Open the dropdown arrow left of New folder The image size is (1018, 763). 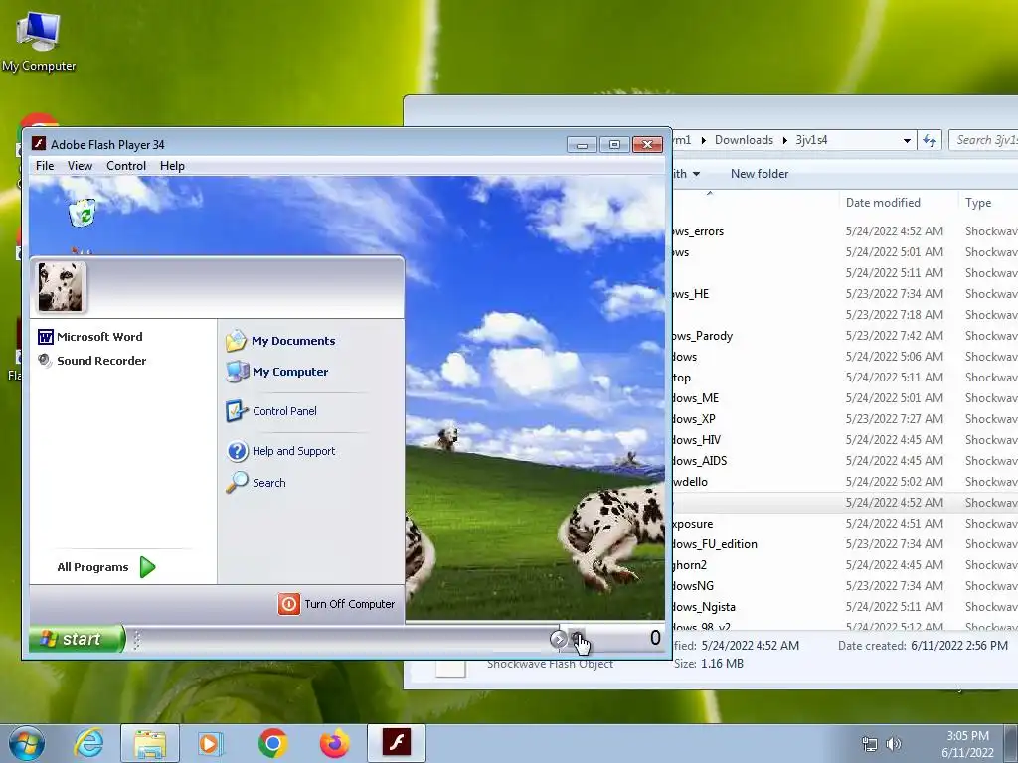click(x=696, y=174)
